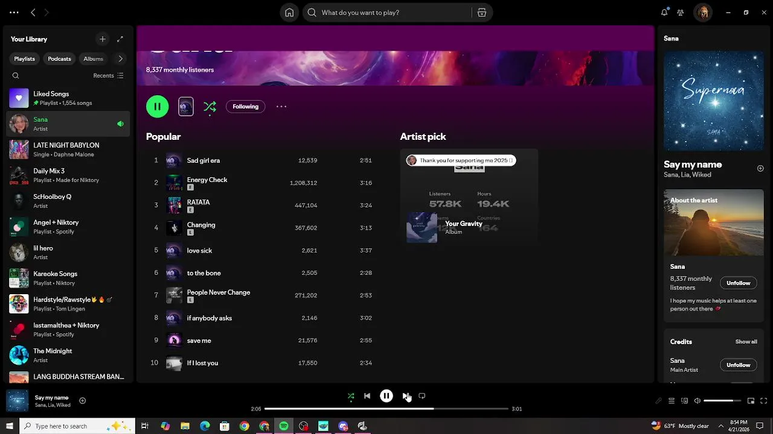Unfollow Sana in About the artist card
Screen dimensions: 773x434
(738, 283)
